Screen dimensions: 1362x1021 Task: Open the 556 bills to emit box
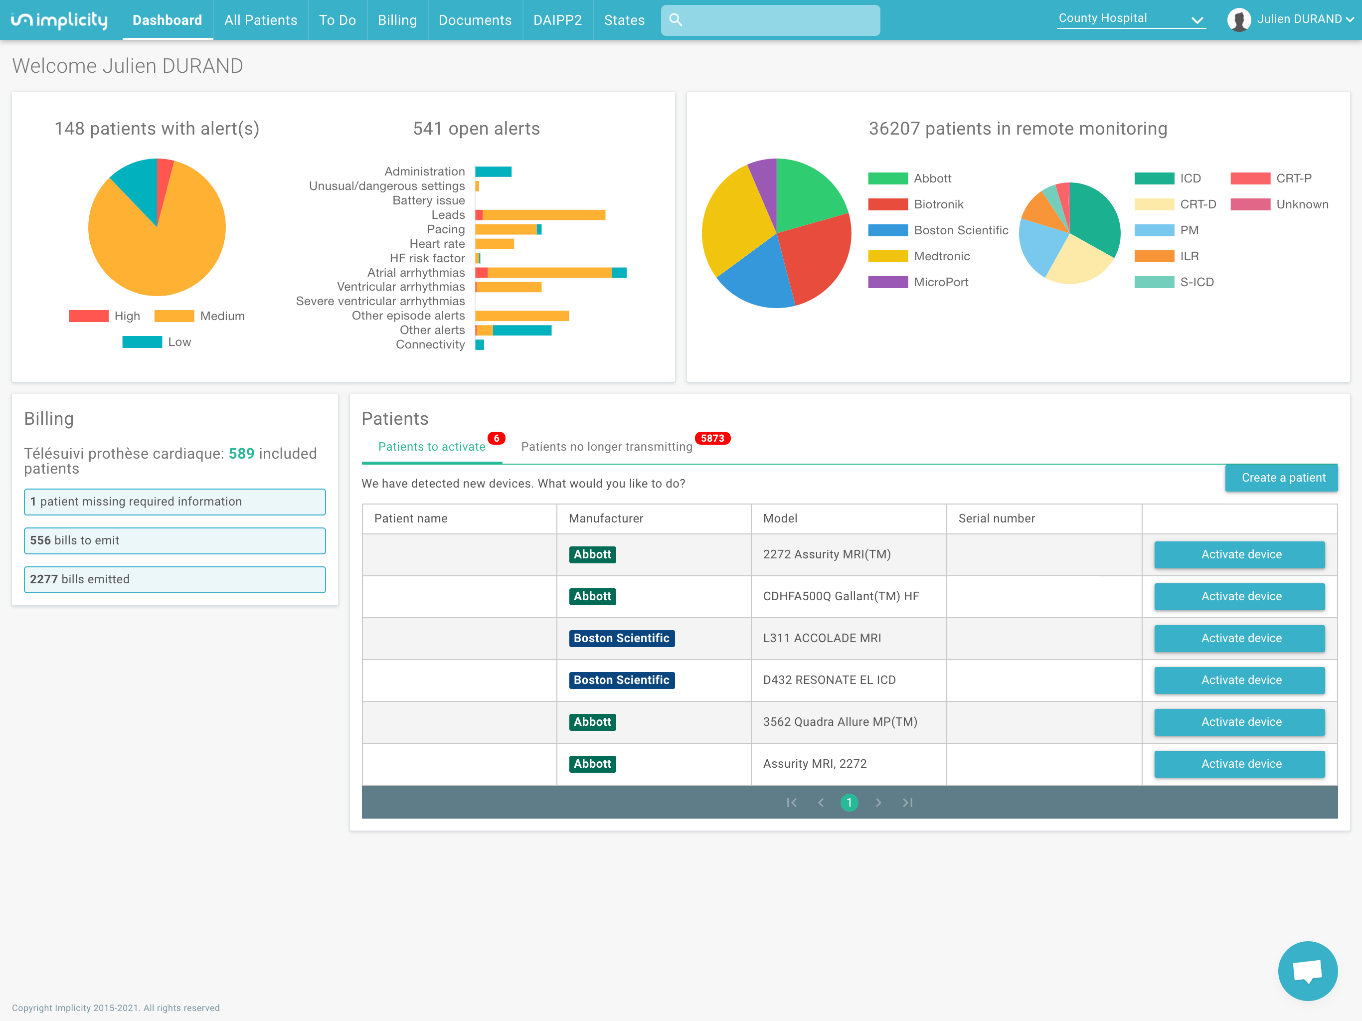pyautogui.click(x=175, y=541)
